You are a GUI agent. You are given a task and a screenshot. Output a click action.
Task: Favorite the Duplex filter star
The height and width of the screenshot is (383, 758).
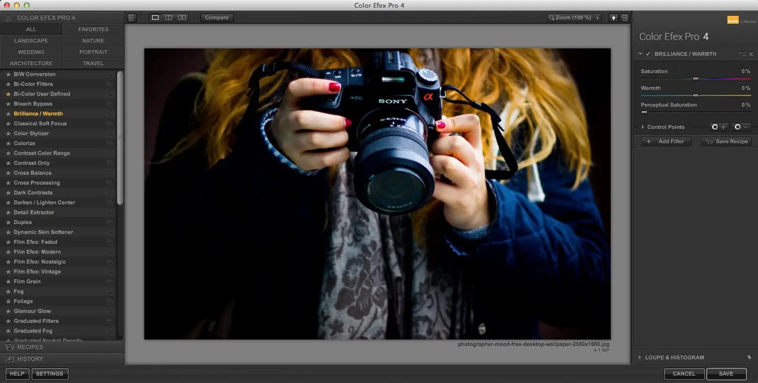[8, 222]
